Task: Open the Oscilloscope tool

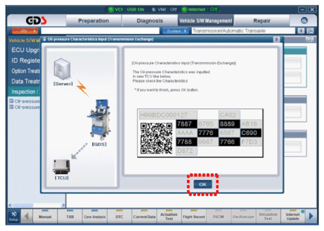Action: tap(243, 216)
